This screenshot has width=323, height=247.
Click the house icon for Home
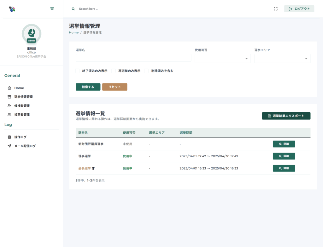(9, 88)
